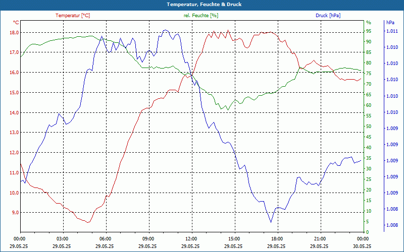
Task: Select the blue 'Druck [hPa]' legend label
Action: (328, 16)
